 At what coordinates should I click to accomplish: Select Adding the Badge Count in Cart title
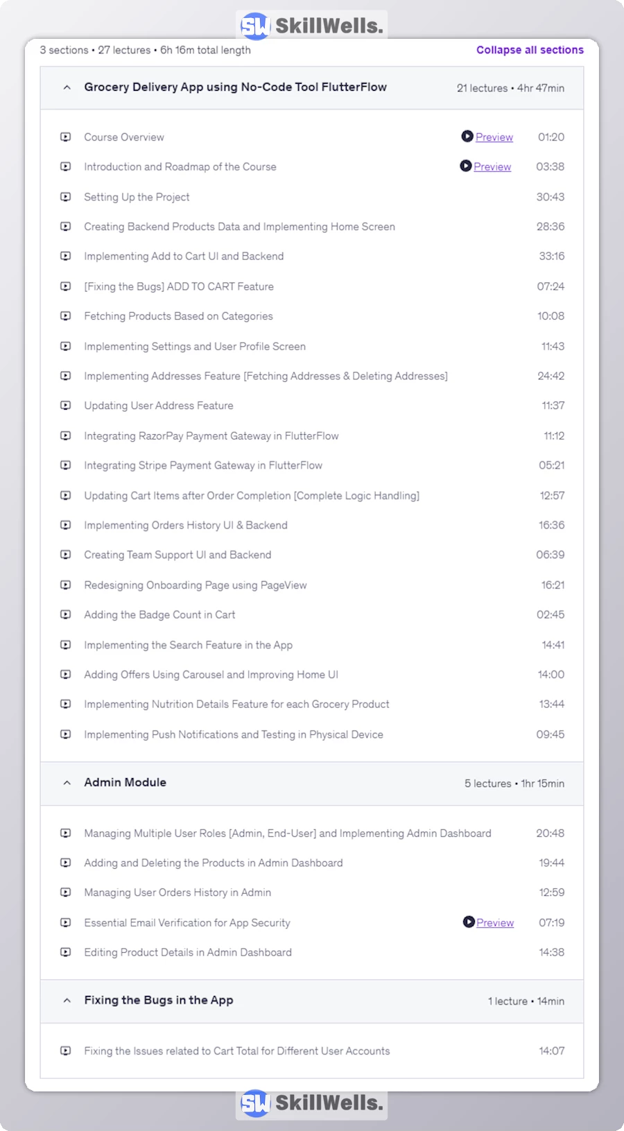click(x=159, y=615)
